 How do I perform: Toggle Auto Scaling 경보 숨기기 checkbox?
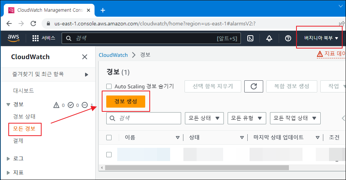click(x=109, y=86)
